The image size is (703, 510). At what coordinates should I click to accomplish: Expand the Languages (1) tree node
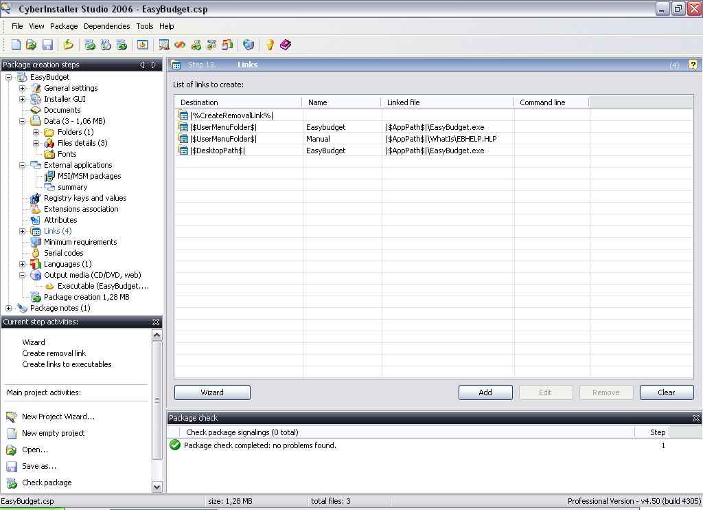click(22, 264)
